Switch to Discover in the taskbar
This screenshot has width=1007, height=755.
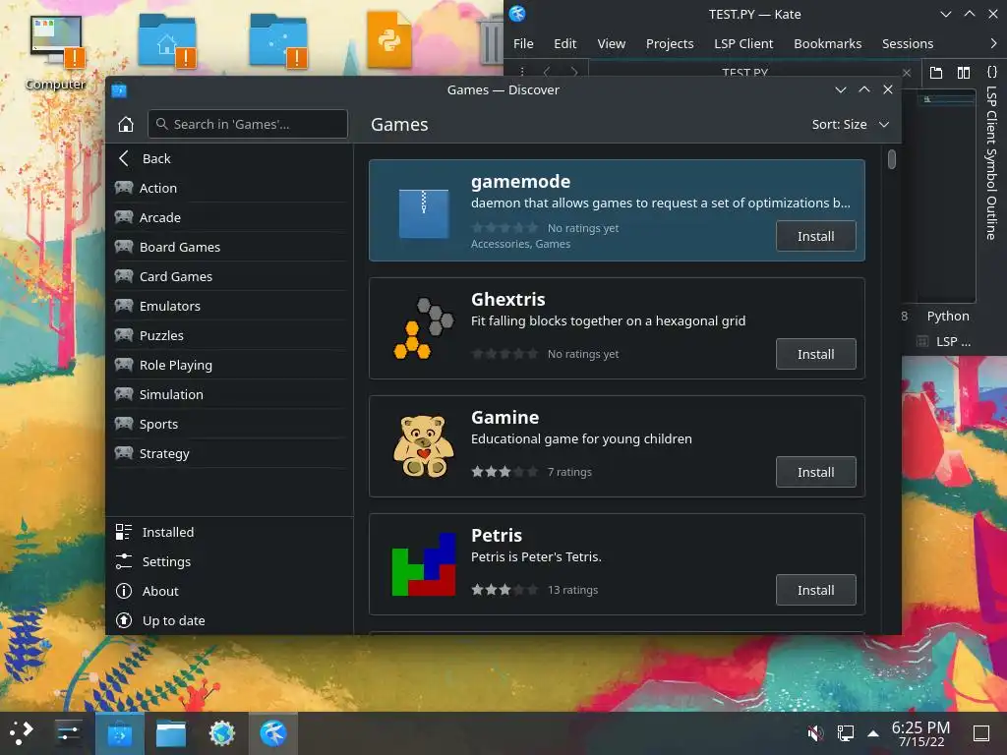pos(119,732)
